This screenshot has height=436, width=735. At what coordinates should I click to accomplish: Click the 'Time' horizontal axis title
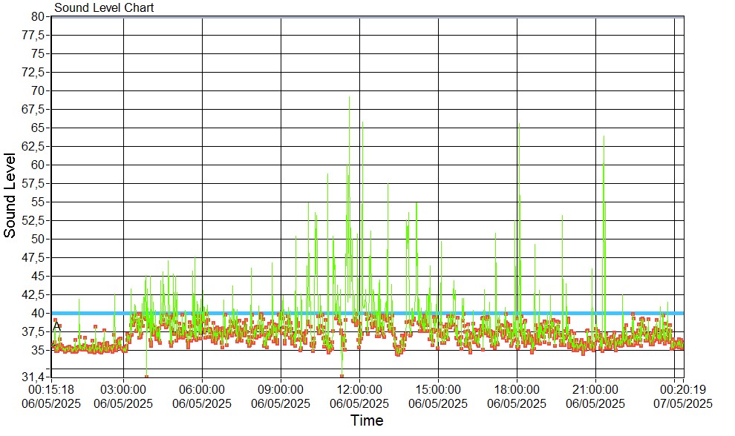pyautogui.click(x=367, y=421)
